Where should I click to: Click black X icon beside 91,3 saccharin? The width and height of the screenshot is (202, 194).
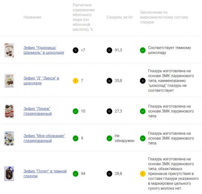[109, 50]
